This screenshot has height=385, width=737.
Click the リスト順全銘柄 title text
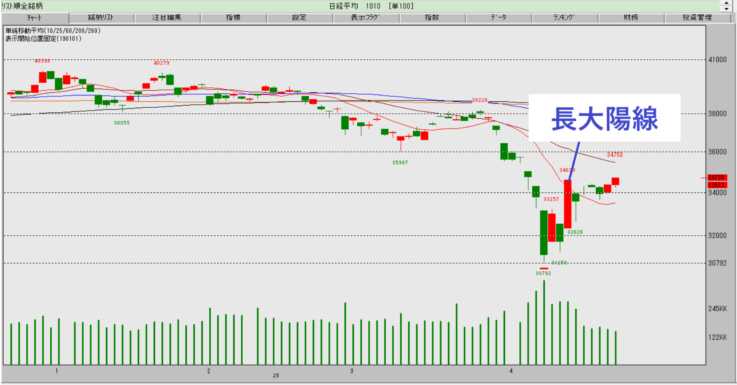pyautogui.click(x=22, y=6)
